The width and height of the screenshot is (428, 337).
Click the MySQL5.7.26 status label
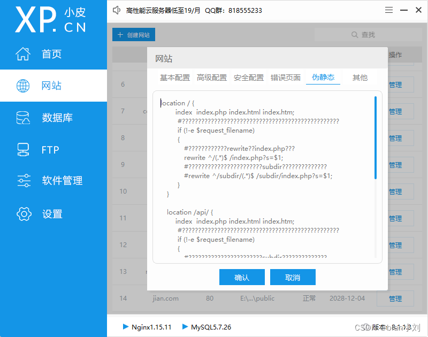point(211,327)
